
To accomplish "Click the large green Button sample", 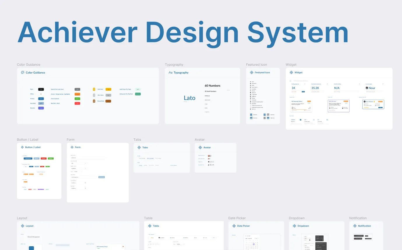I will point(51,158).
